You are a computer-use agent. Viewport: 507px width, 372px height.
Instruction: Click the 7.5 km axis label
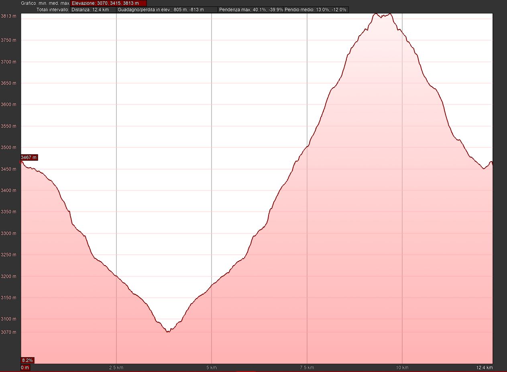click(306, 368)
